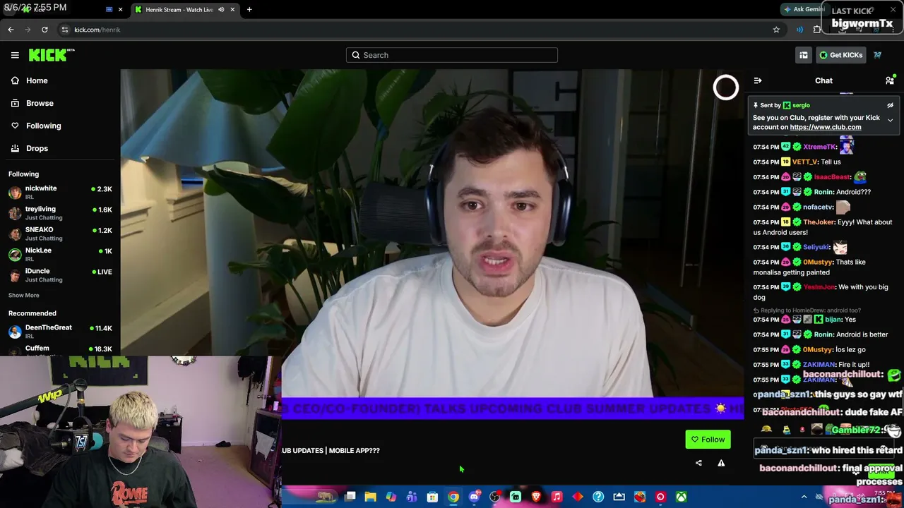Report the stream with the warning triangle icon
Screen dimensions: 904x508
point(721,463)
